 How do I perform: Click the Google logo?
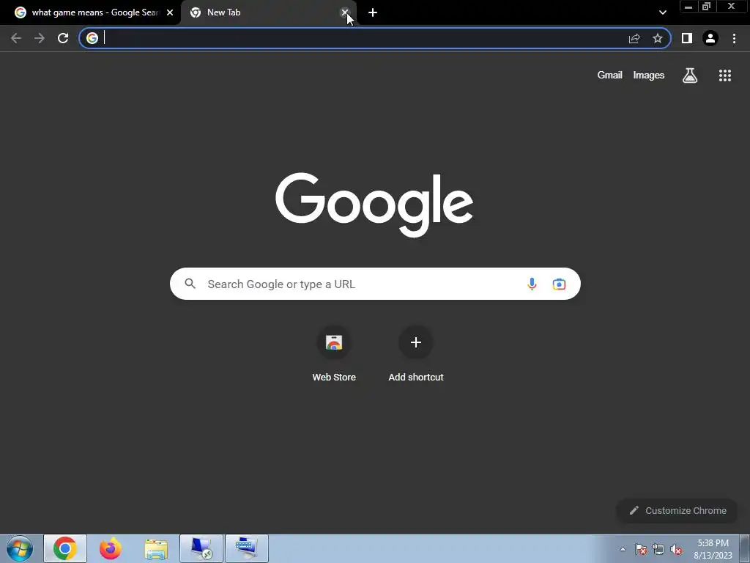pyautogui.click(x=374, y=205)
